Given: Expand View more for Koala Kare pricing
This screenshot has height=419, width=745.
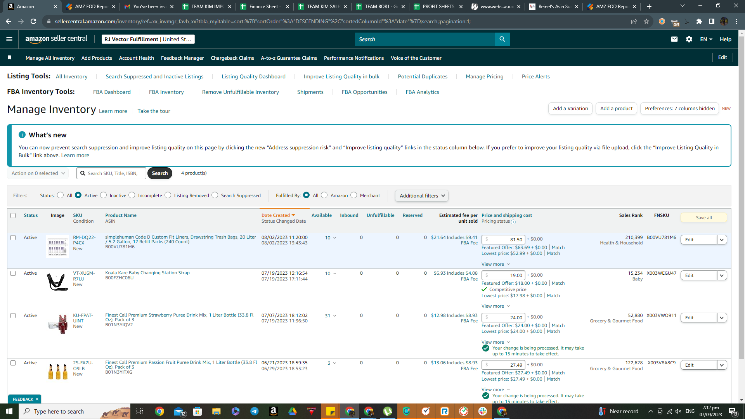Looking at the screenshot, I should tap(496, 306).
